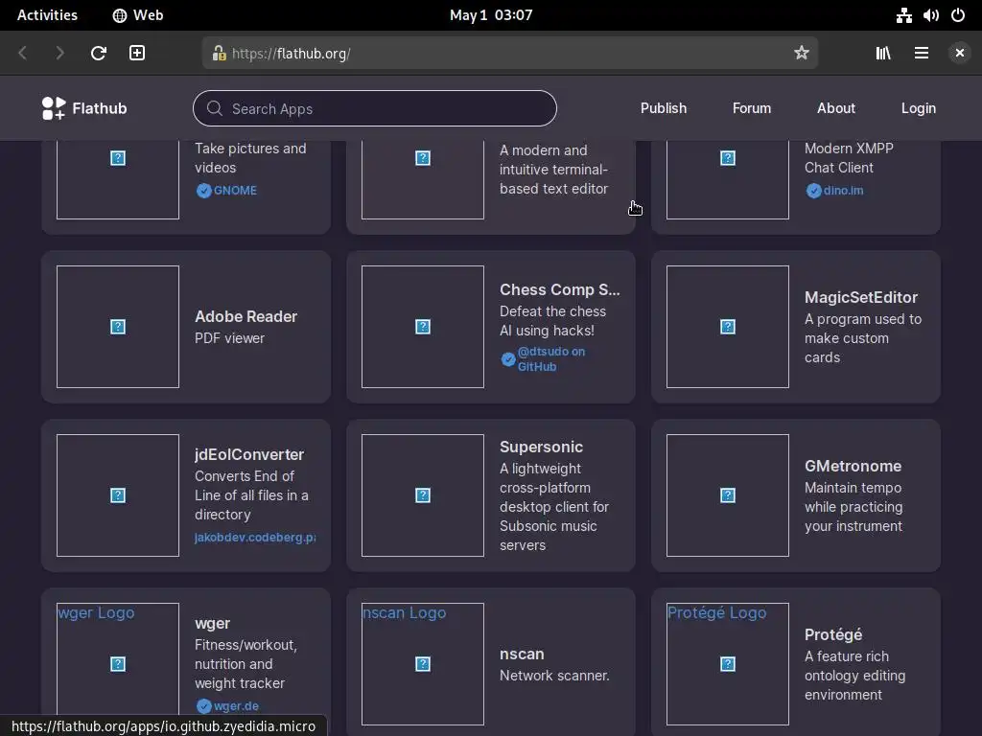
Task: Open the system network status icon
Action: pos(903,15)
